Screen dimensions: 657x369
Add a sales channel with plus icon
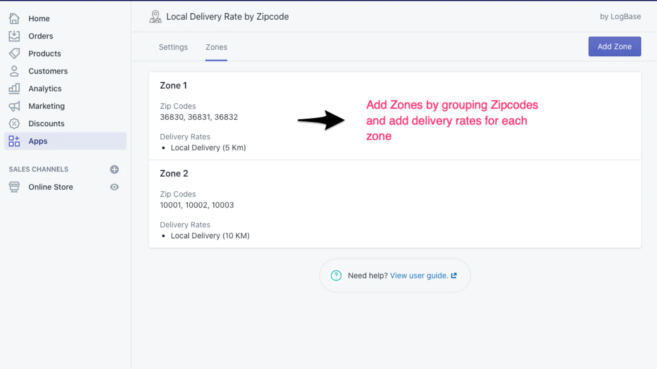point(115,169)
